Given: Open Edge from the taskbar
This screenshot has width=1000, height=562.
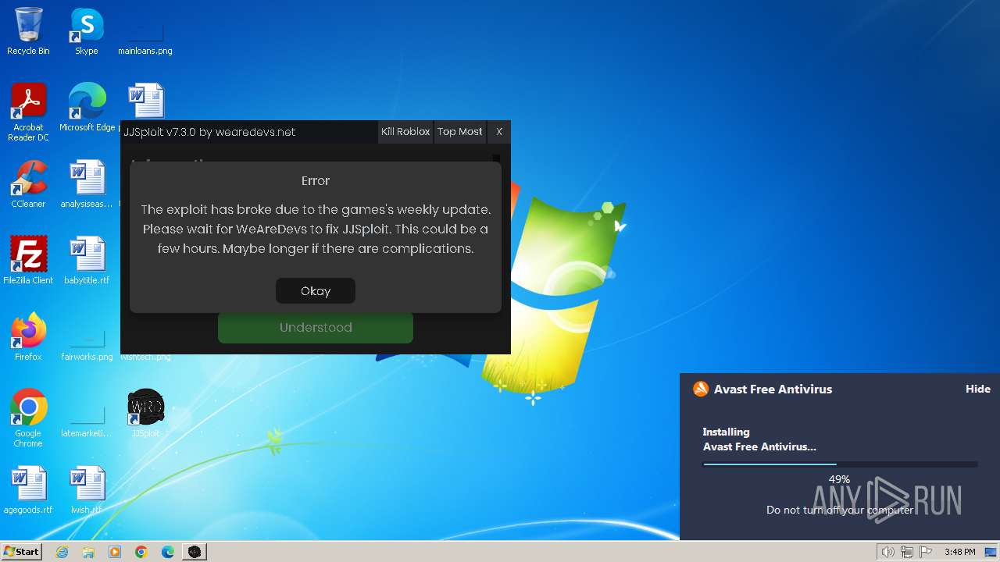Looking at the screenshot, I should pos(168,552).
